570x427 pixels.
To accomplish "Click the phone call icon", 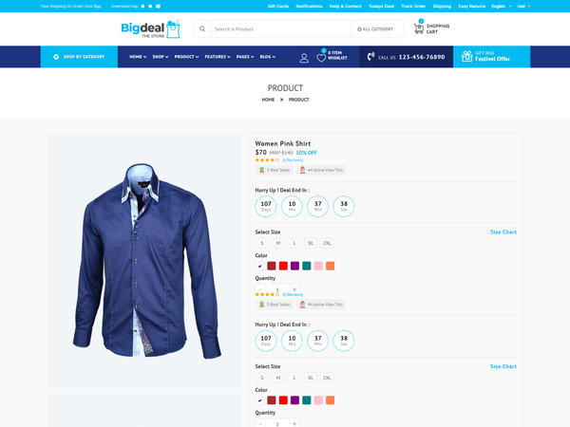I will pos(370,57).
